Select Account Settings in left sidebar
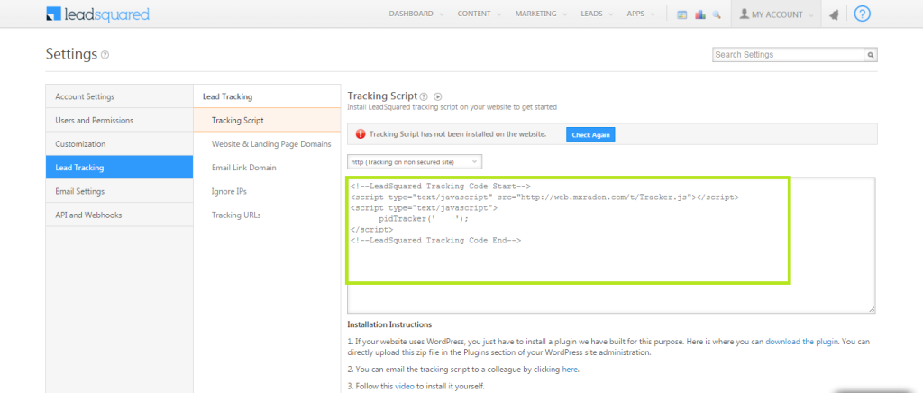Viewport: 923px width, 393px height. (x=119, y=96)
